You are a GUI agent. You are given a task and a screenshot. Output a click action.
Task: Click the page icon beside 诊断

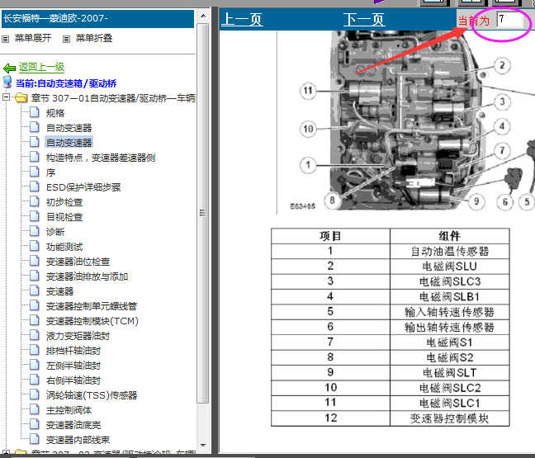click(x=34, y=231)
